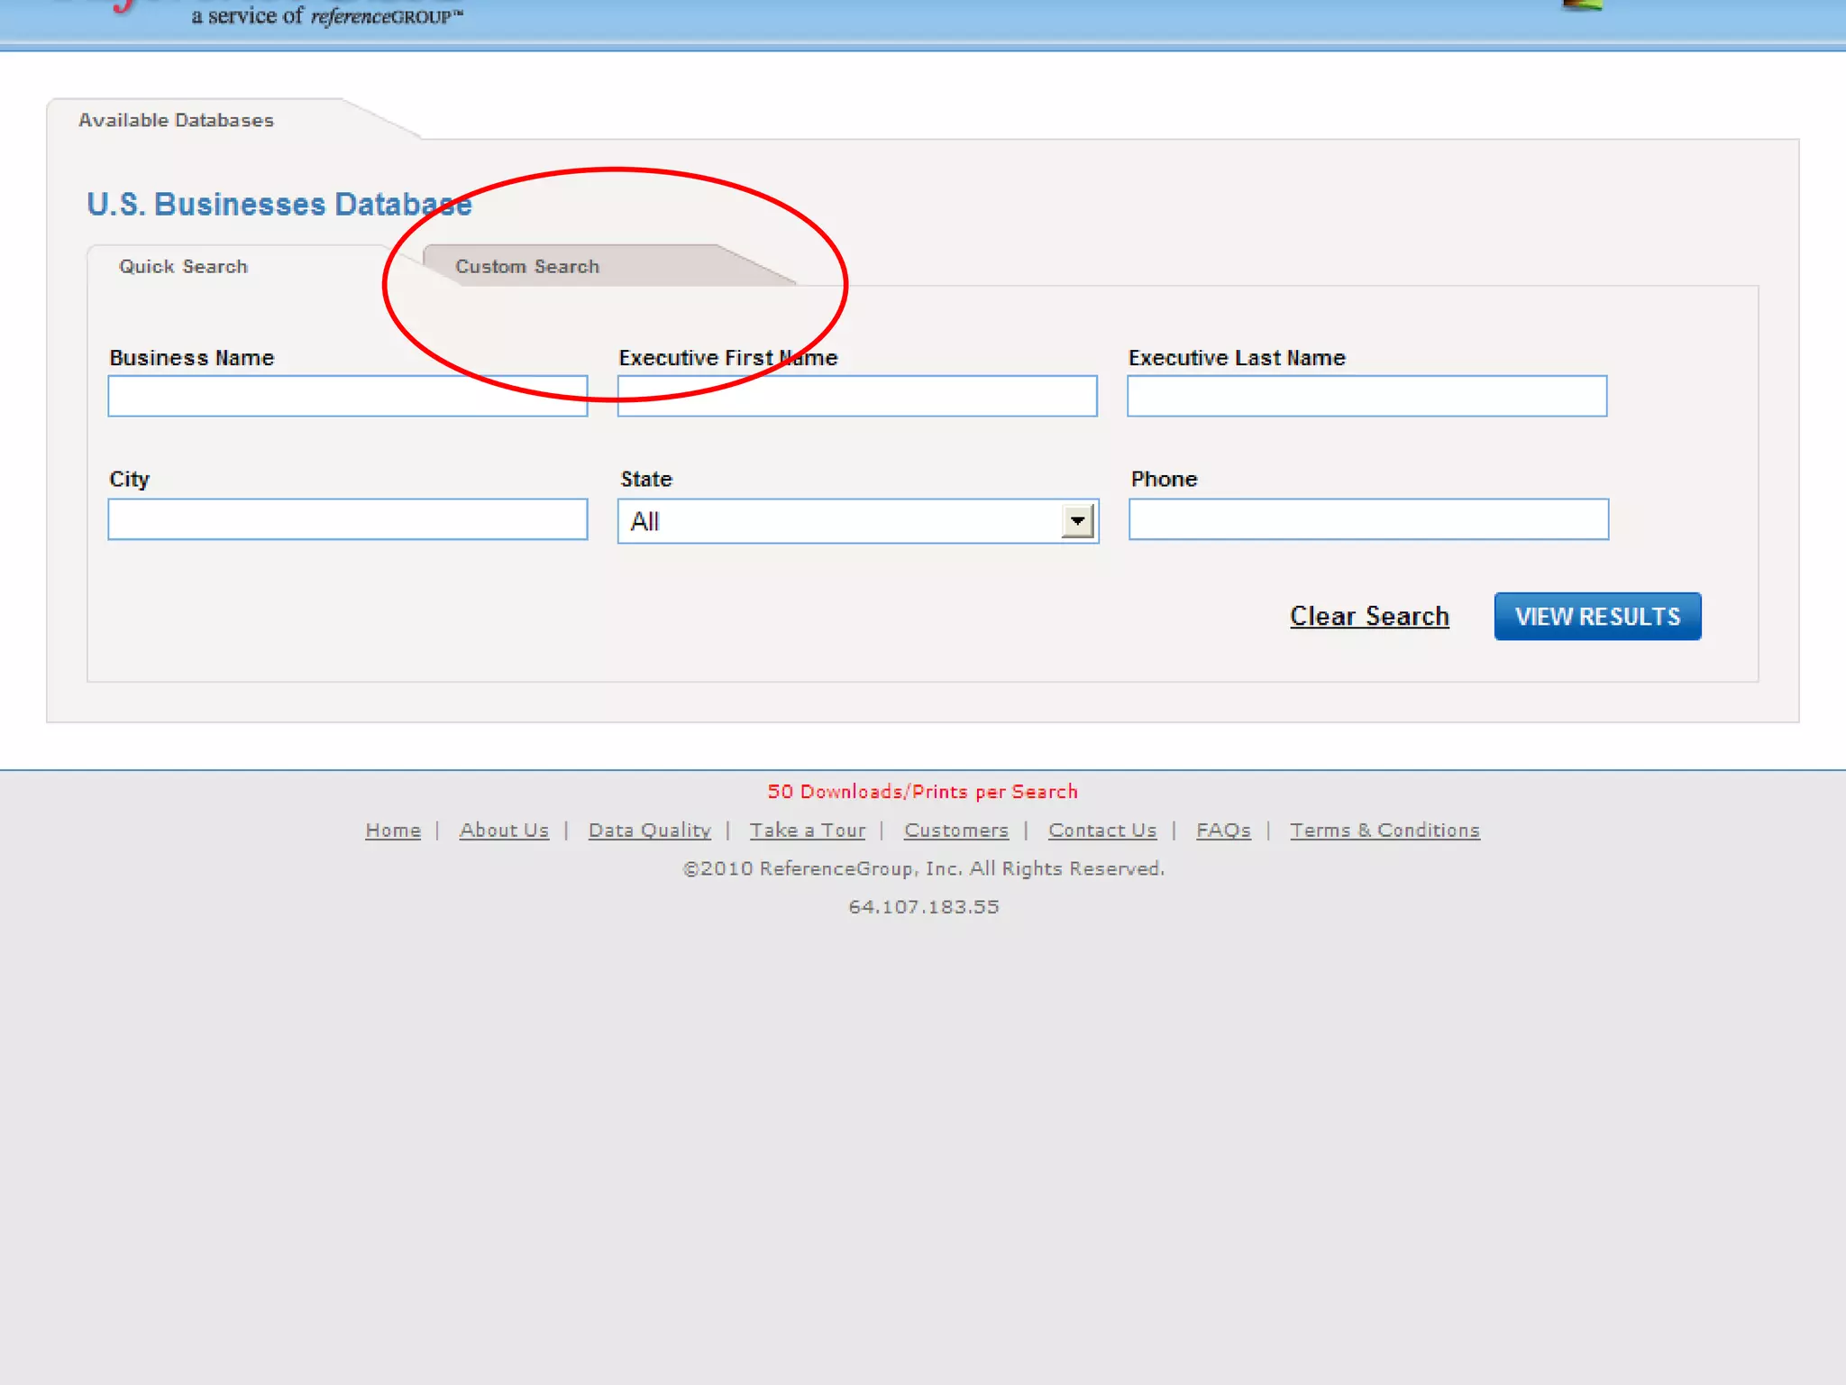
Task: Click the Clear Search link
Action: point(1369,617)
